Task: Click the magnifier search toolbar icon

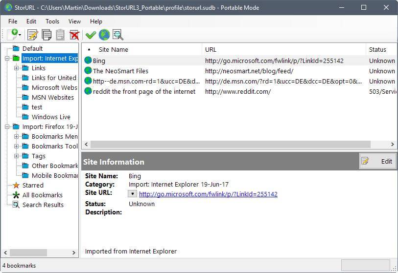Action: pyautogui.click(x=118, y=35)
